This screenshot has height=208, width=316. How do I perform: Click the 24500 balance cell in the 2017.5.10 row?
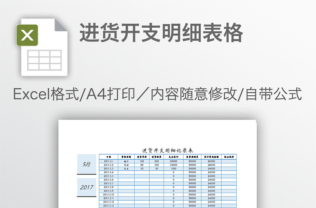[x=211, y=195]
